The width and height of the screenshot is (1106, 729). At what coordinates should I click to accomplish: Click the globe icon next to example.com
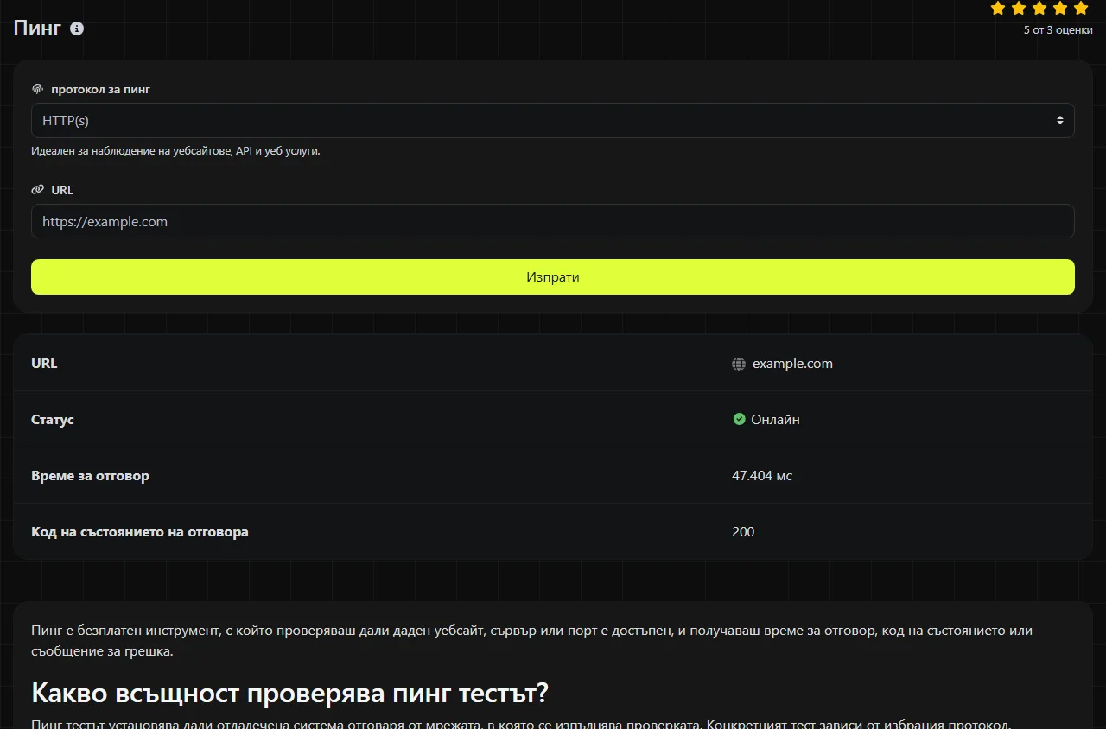(x=739, y=364)
